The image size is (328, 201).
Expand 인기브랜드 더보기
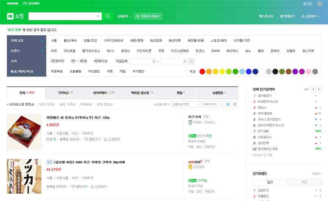click(x=317, y=173)
